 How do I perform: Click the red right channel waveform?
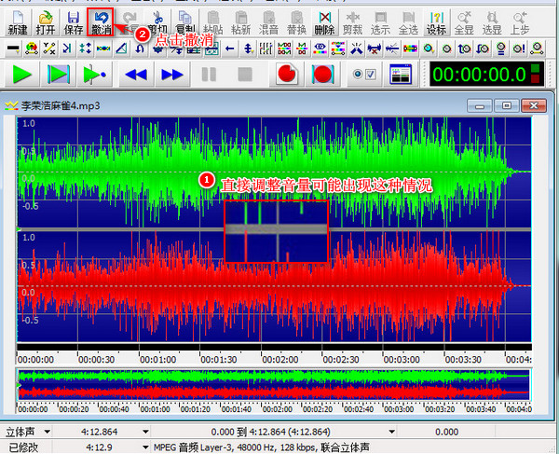pos(274,286)
